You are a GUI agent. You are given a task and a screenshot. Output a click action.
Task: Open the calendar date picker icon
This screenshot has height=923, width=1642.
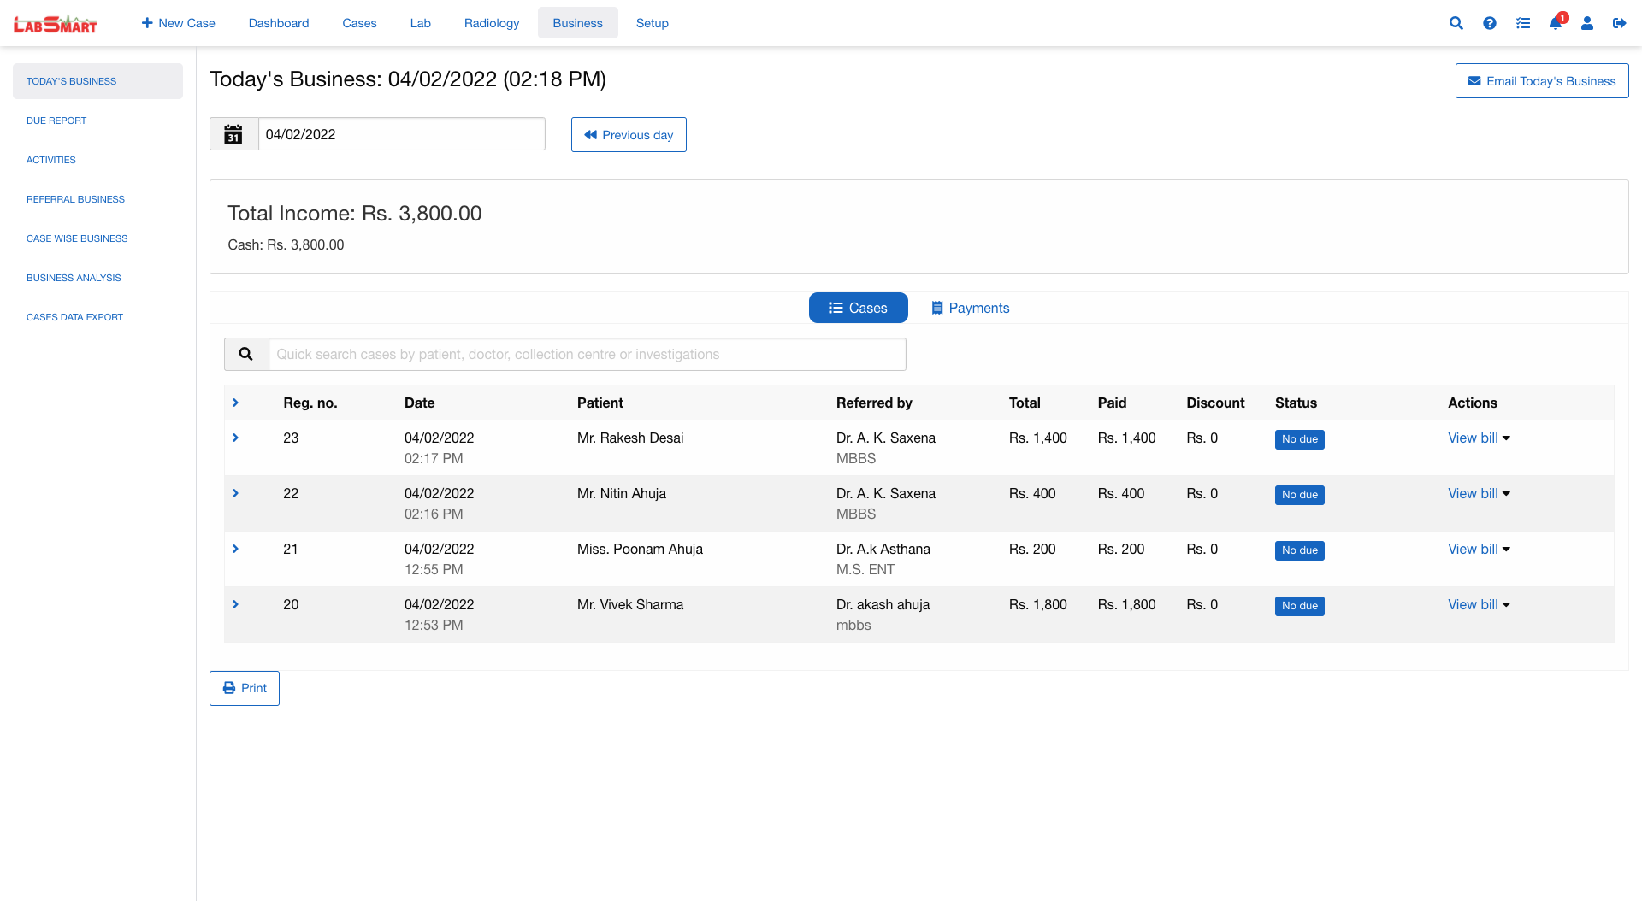pos(233,133)
